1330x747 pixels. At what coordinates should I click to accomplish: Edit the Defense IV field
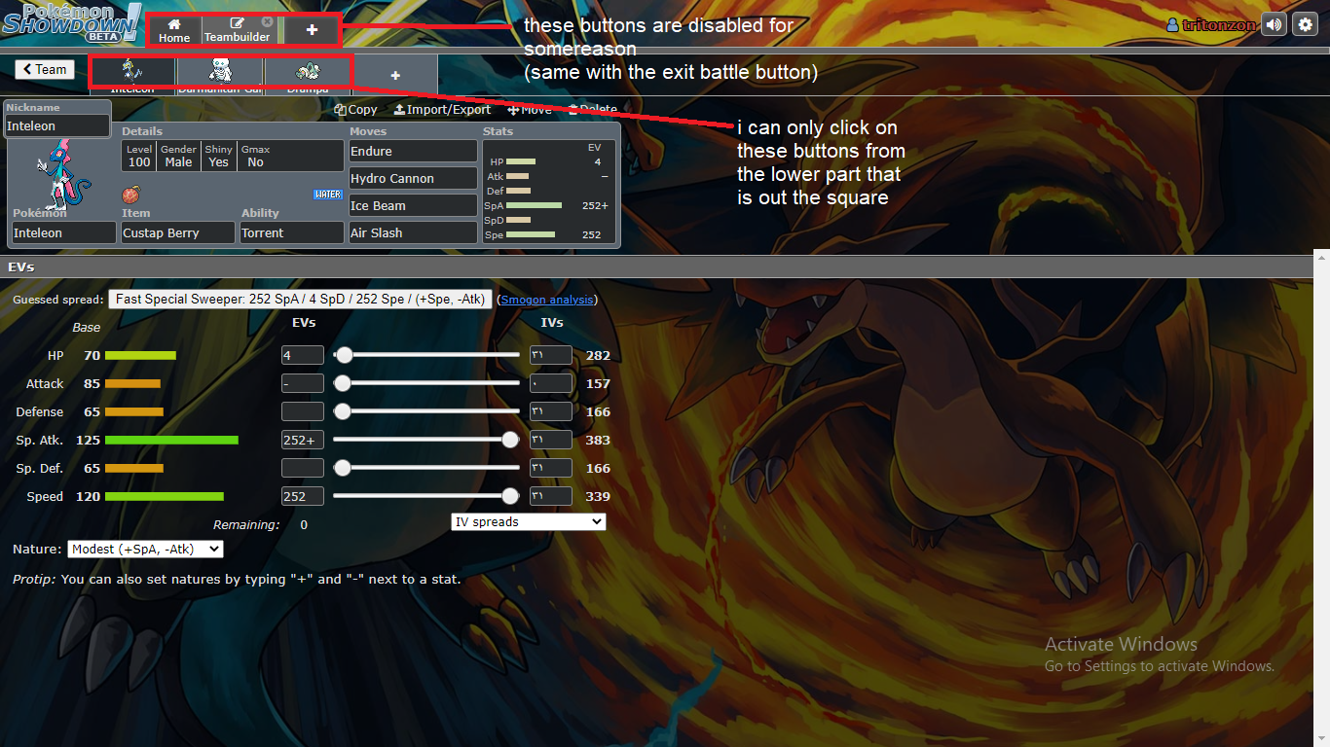[x=551, y=411]
